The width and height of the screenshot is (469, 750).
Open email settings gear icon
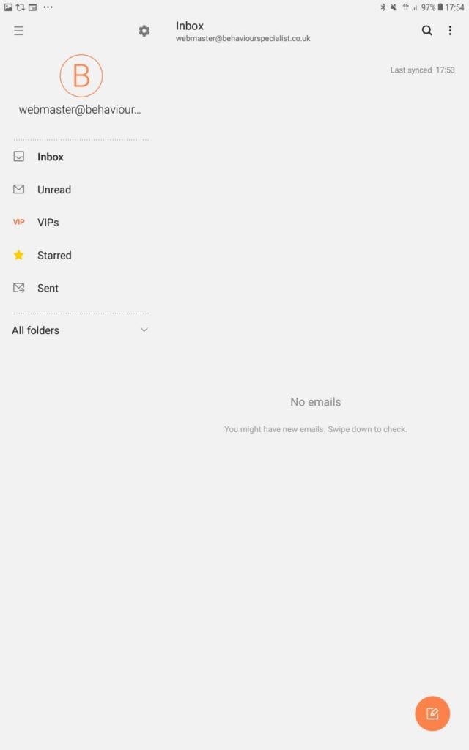click(x=144, y=31)
